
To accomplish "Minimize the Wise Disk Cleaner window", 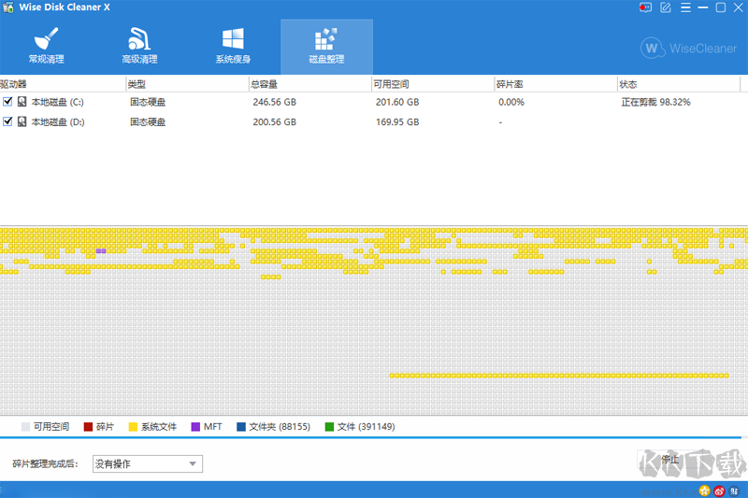I will pyautogui.click(x=703, y=7).
